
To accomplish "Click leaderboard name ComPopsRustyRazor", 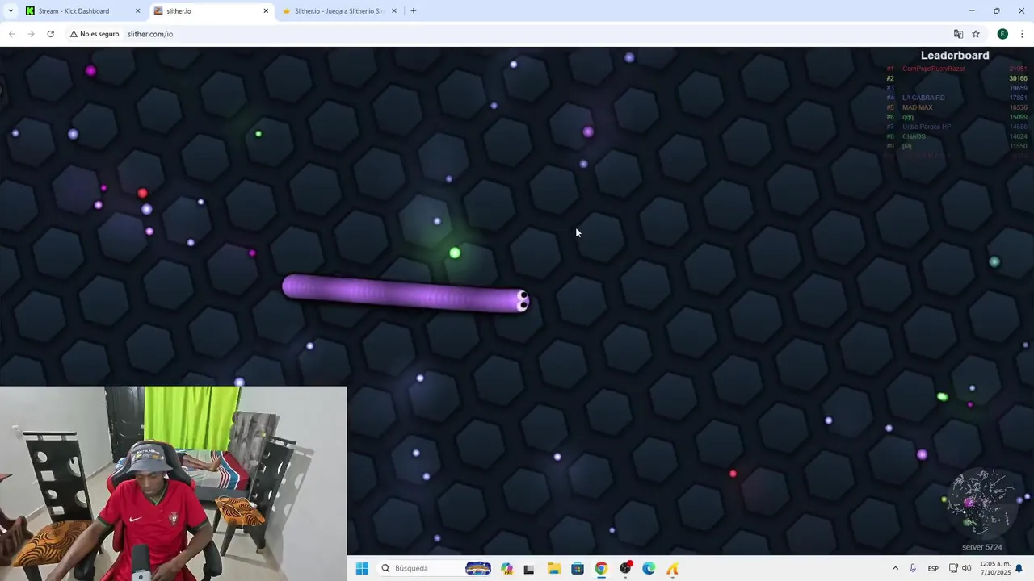I will click(934, 69).
